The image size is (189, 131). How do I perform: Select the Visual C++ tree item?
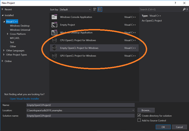pos(12,22)
